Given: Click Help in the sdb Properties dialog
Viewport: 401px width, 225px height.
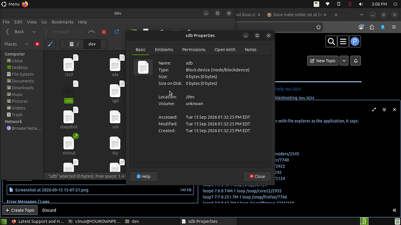Looking at the screenshot, I should click(143, 176).
